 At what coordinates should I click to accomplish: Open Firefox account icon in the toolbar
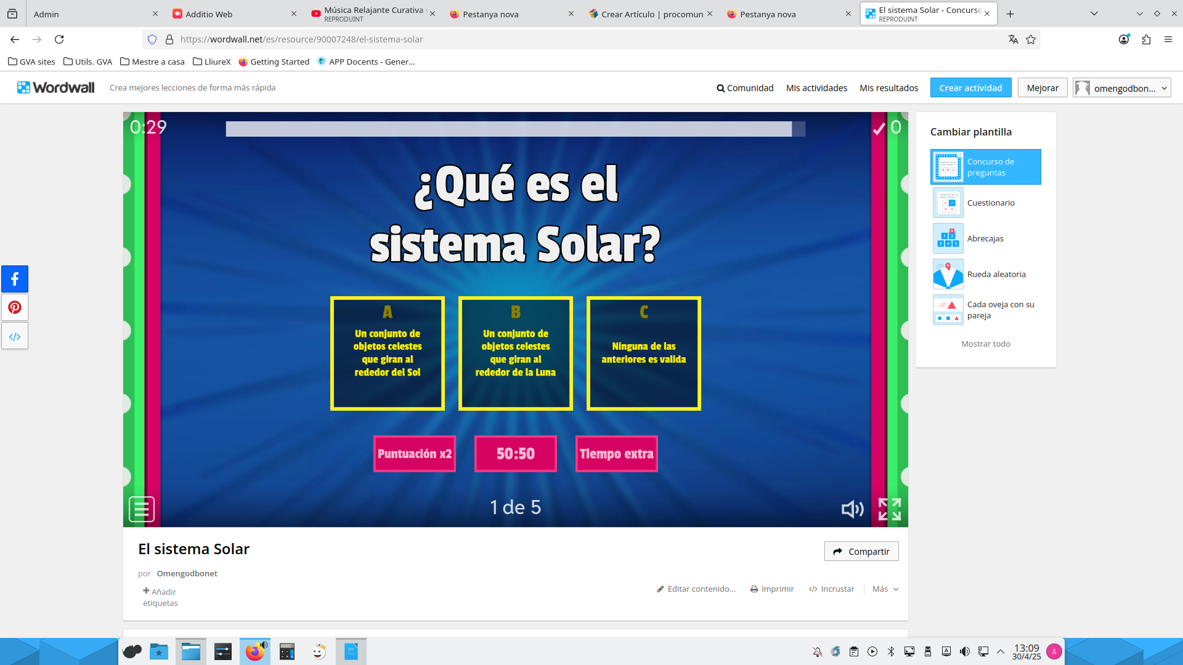pos(1124,39)
